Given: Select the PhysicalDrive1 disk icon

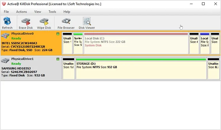Looking at the screenshot, I should (x=5, y=61).
